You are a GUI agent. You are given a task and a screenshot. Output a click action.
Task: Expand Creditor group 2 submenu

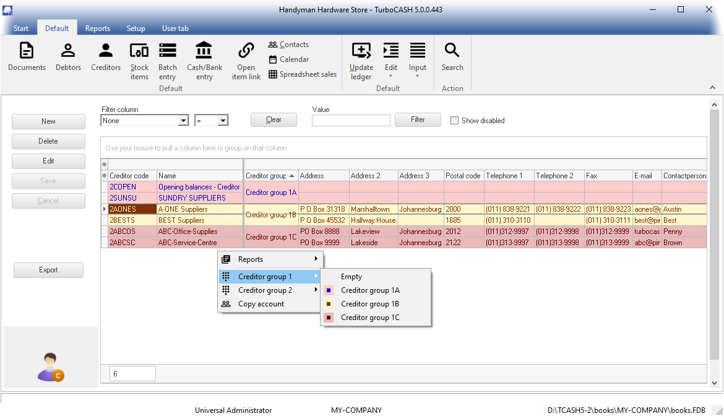(x=266, y=290)
